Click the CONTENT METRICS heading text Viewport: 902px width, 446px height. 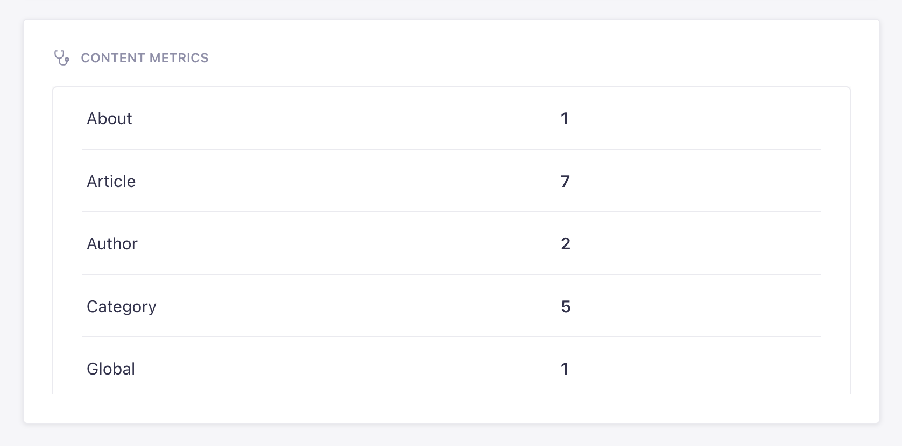(145, 57)
